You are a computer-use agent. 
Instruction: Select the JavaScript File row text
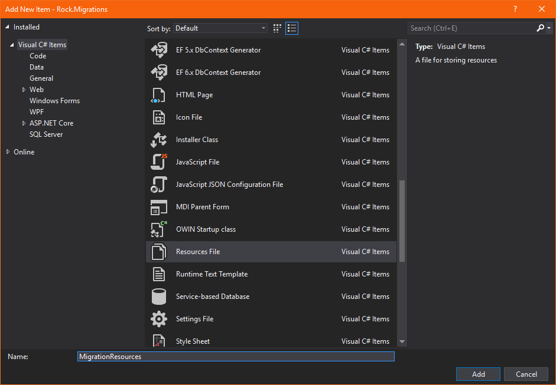197,162
